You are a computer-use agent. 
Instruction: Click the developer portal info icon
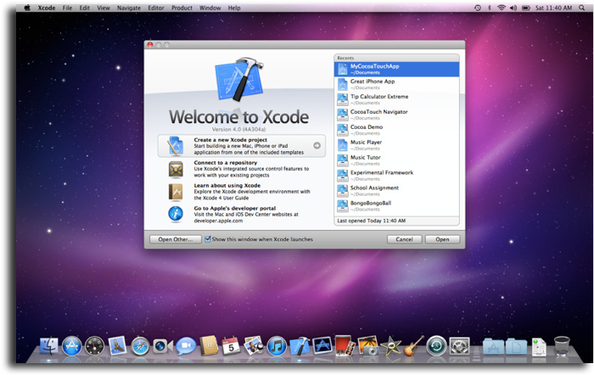[x=176, y=213]
